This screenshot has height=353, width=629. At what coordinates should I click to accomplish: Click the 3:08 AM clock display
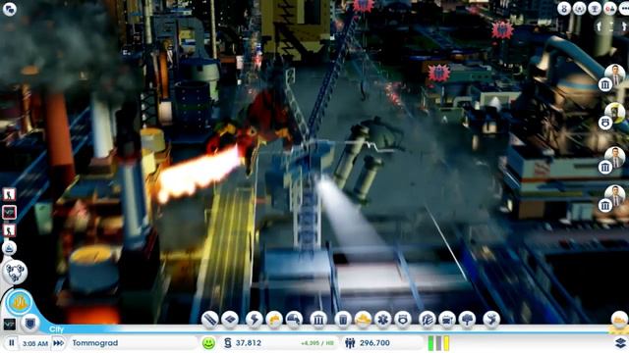click(x=35, y=343)
